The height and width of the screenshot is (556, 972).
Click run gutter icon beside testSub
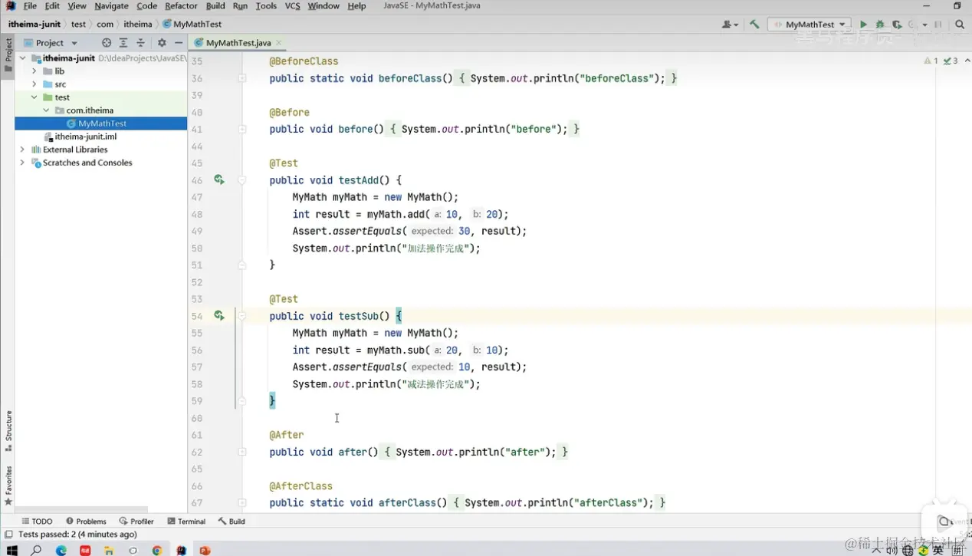219,315
